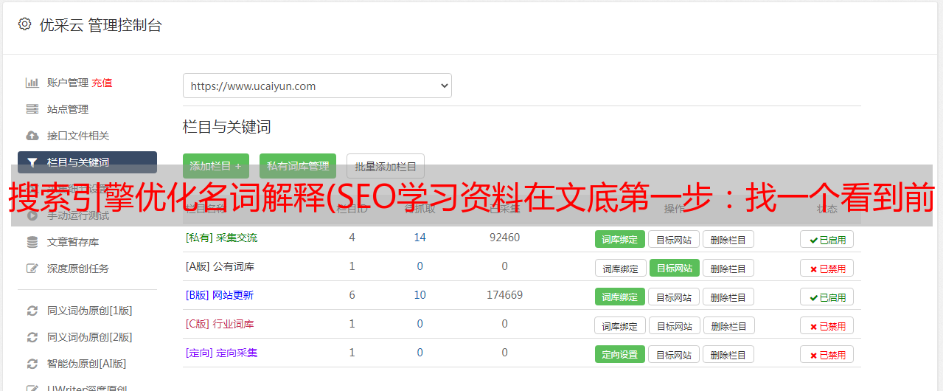943x391 pixels.
Task: Click the [A版] 公有词库 column name
Action: click(x=220, y=266)
